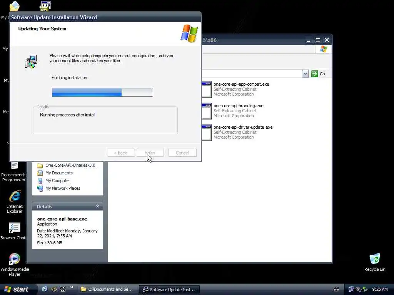
Task: Launch Internet Explorer from Quick Launch
Action: [45, 289]
